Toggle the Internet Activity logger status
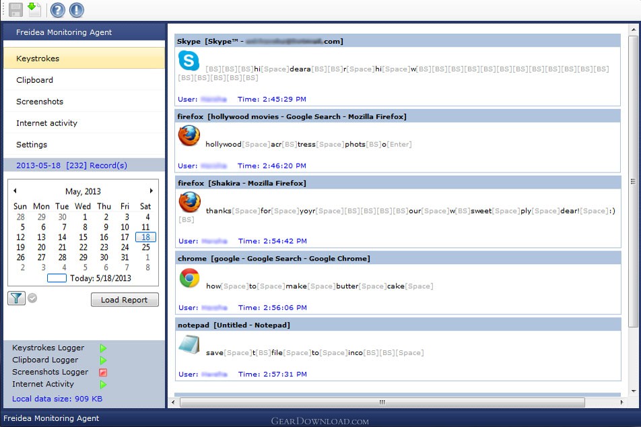The image size is (641, 427). 103,385
